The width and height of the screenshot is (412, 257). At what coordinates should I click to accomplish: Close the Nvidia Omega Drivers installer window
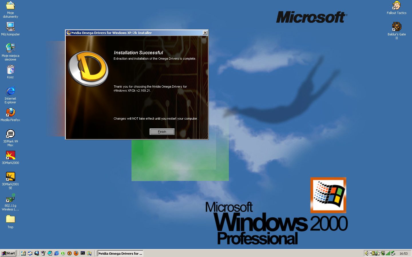(205, 33)
